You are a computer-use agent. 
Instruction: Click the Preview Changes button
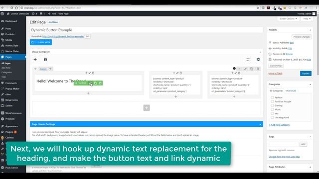(301, 37)
